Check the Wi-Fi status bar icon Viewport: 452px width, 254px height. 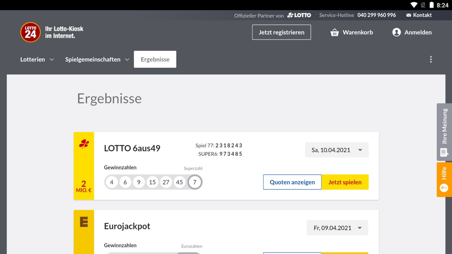(x=414, y=5)
